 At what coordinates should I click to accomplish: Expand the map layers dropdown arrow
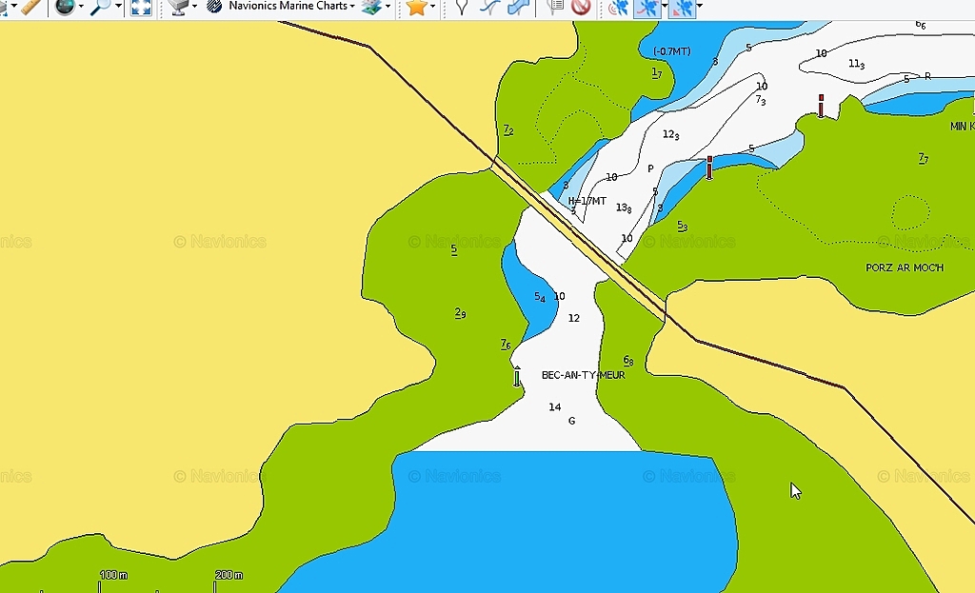pos(388,7)
